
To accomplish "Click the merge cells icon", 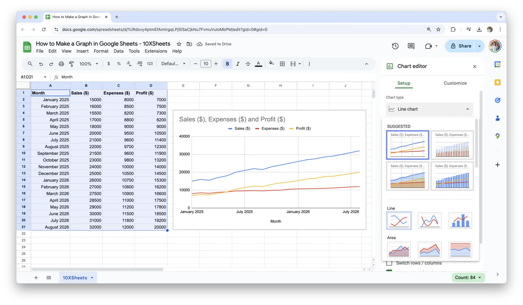I will click(x=293, y=64).
